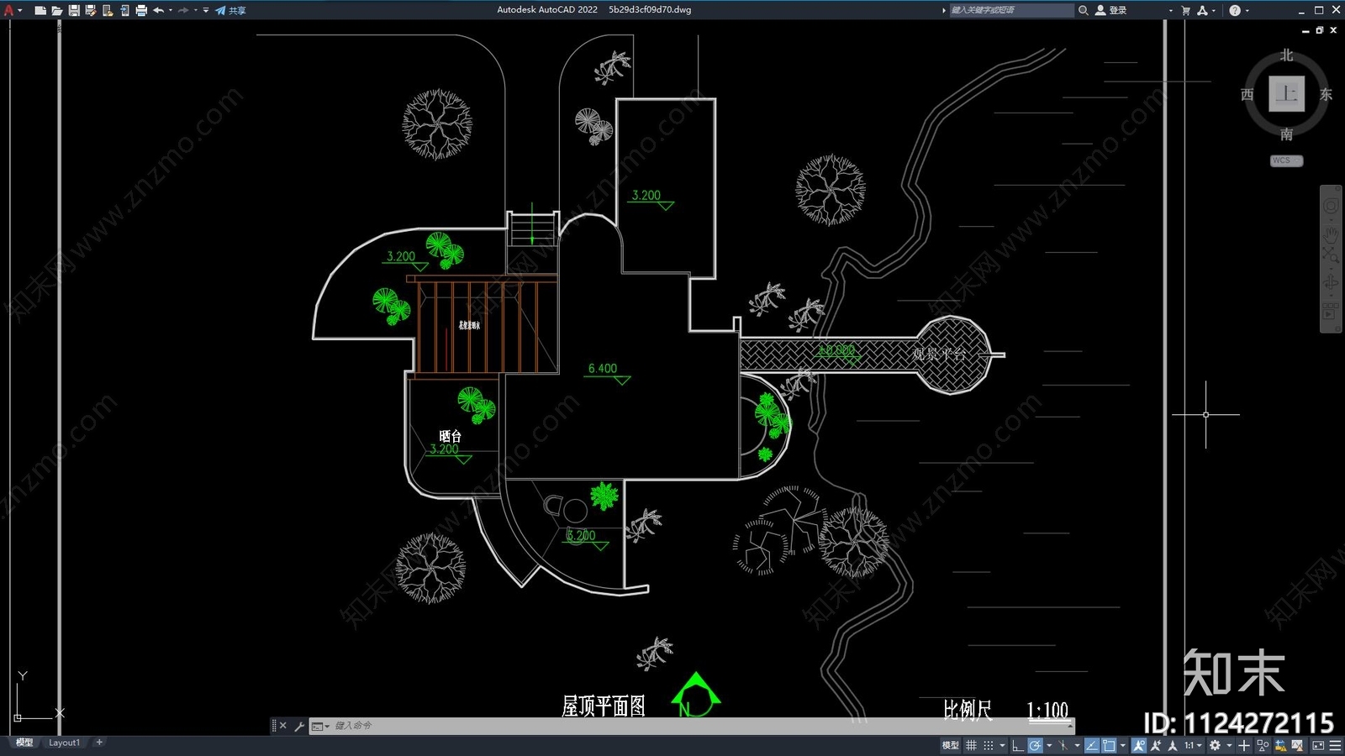
Task: Toggle object snap tracking icon
Action: [1091, 745]
